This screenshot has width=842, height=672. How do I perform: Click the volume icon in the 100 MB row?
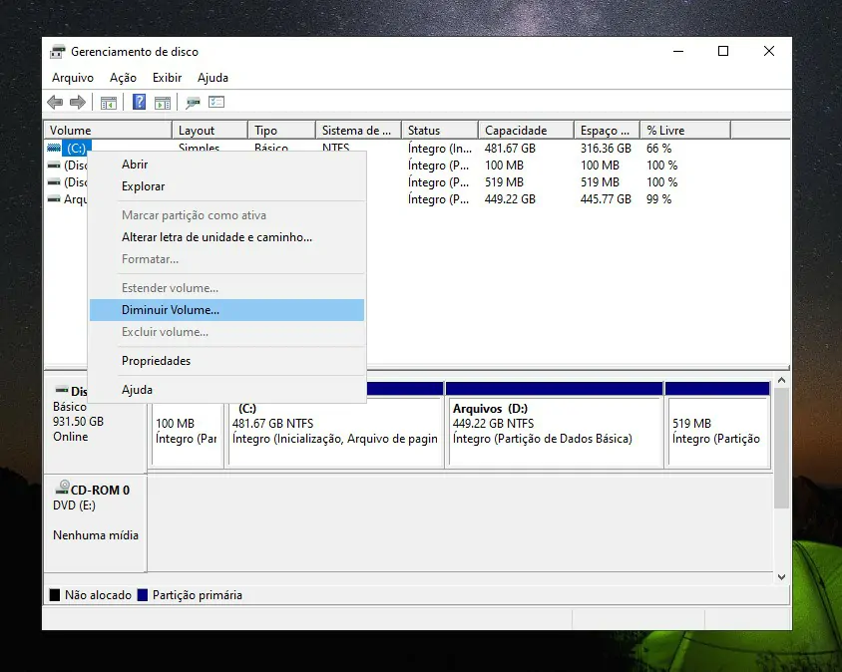54,166
